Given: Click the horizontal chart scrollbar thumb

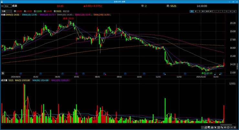Looking at the screenshot, I should (226, 125).
